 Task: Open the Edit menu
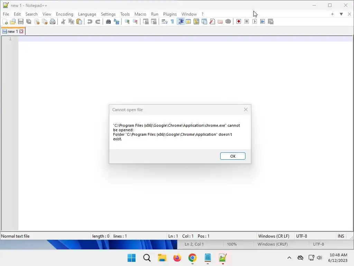click(x=17, y=14)
